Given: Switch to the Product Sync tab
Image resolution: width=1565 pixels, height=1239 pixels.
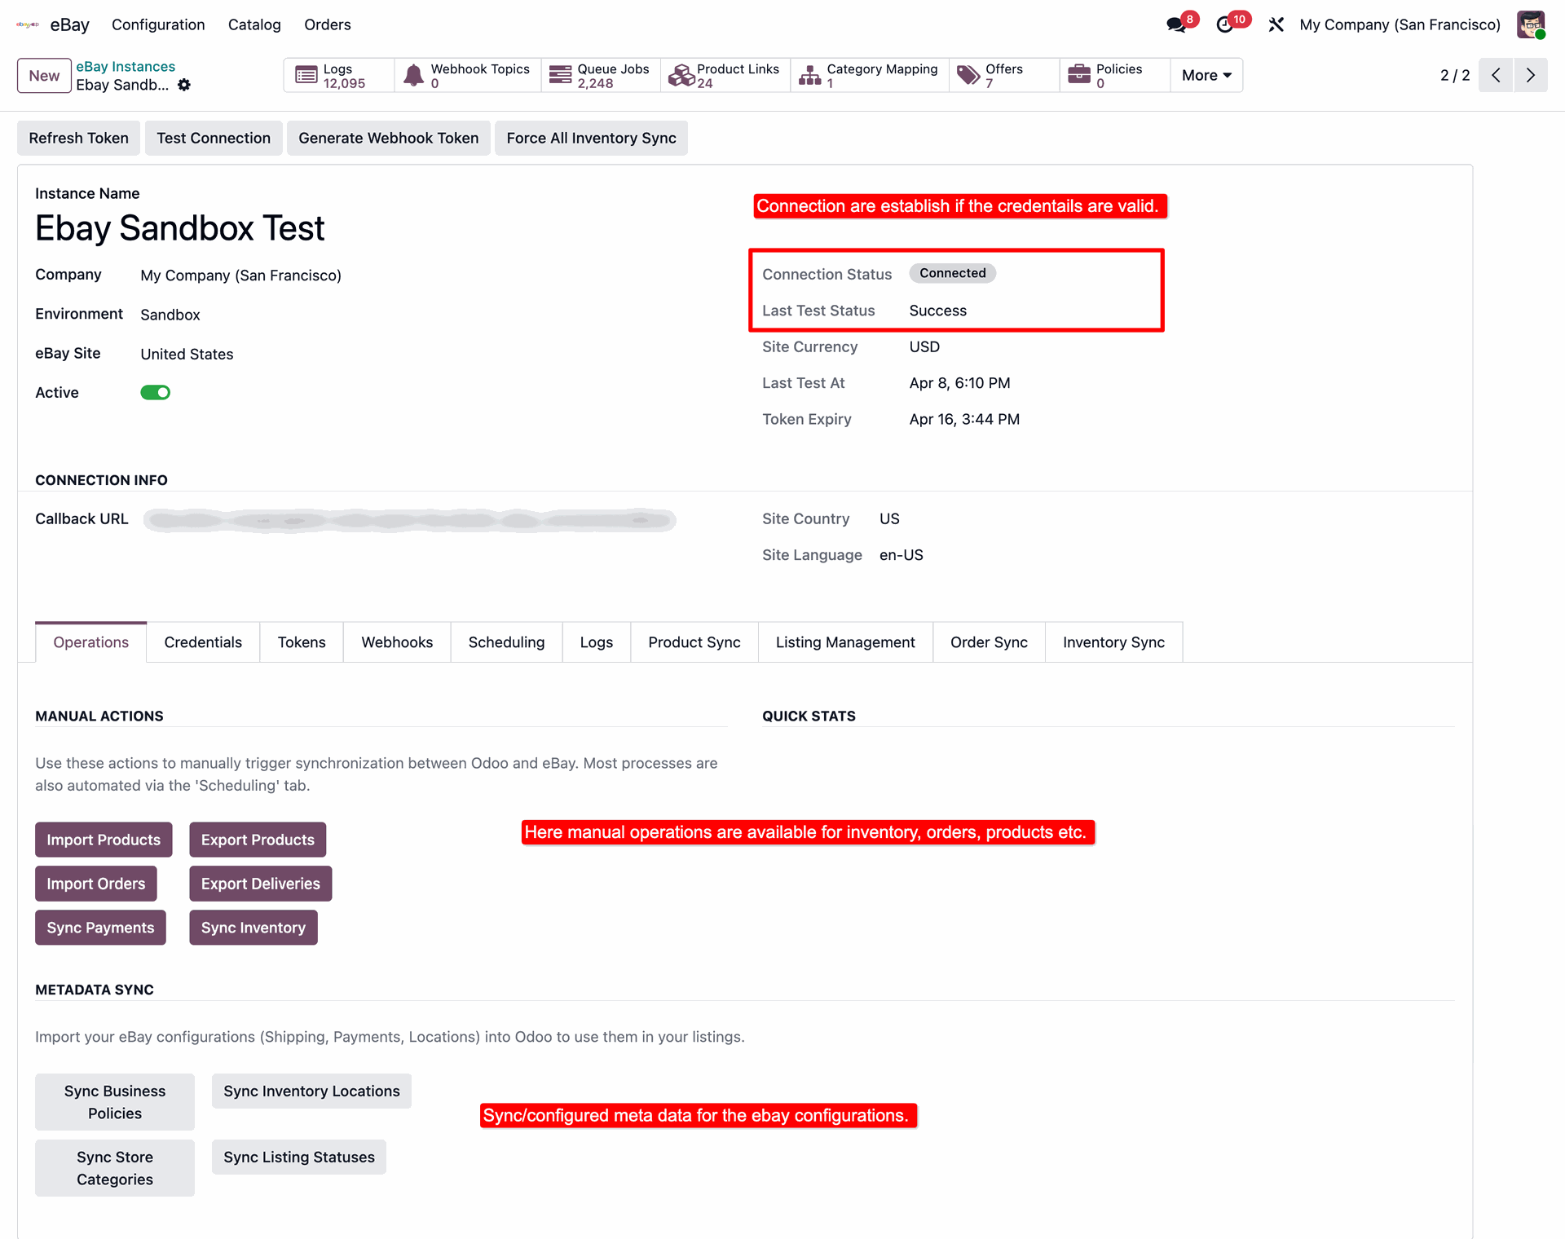Looking at the screenshot, I should point(694,642).
